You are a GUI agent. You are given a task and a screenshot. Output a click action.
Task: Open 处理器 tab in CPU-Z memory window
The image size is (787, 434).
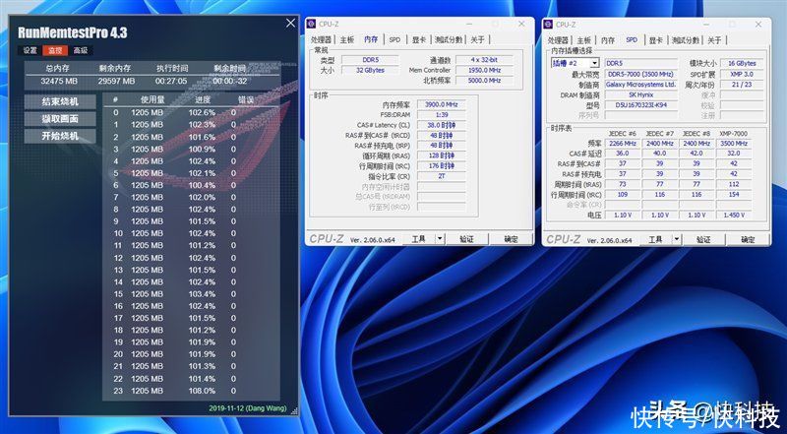[x=321, y=39]
